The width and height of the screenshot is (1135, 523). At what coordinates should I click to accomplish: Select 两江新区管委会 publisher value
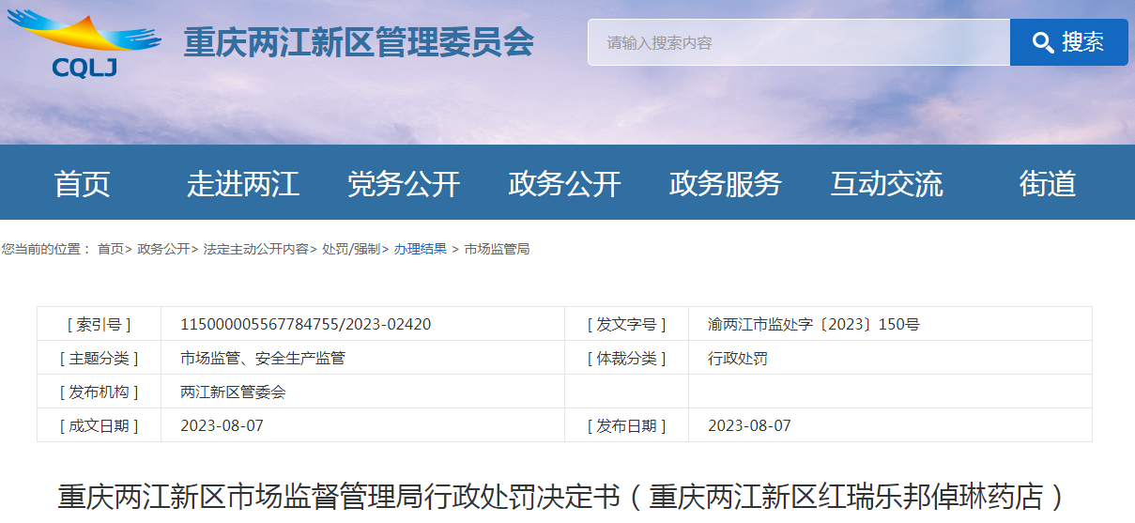(233, 392)
